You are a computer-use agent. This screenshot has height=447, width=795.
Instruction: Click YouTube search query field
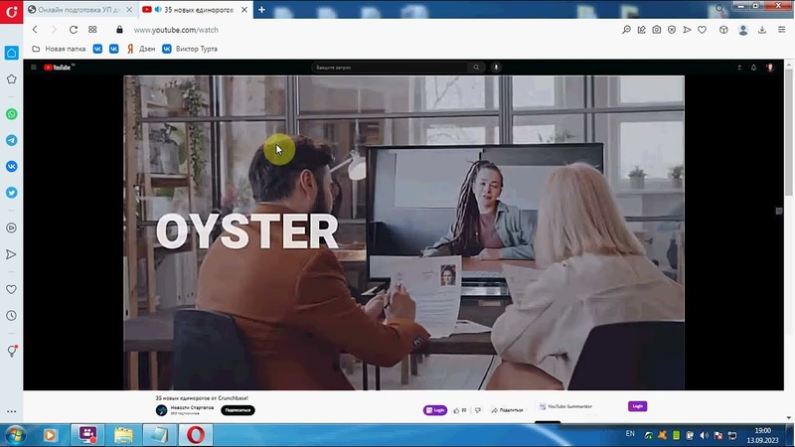[x=391, y=67]
